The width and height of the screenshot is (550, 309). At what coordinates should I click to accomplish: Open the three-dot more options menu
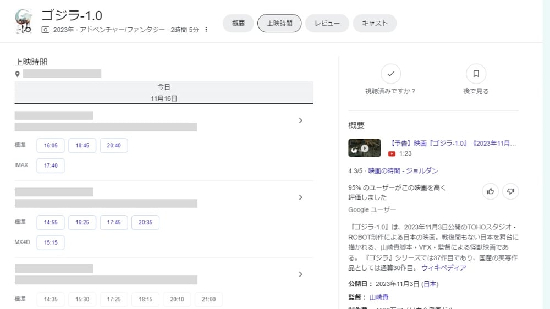click(x=206, y=30)
